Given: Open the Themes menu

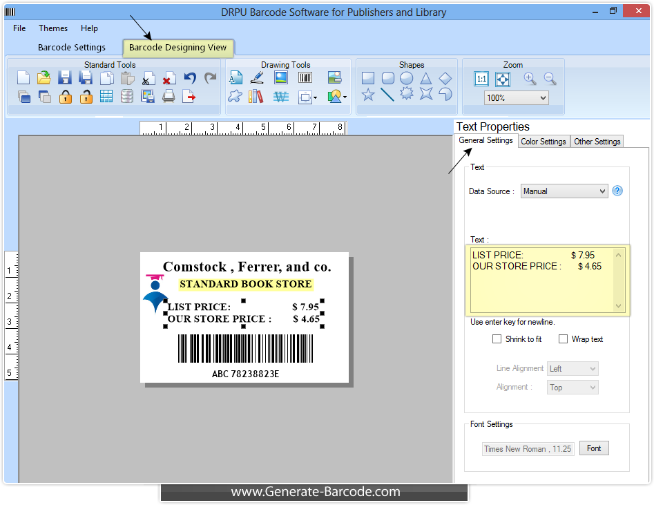Looking at the screenshot, I should (53, 28).
